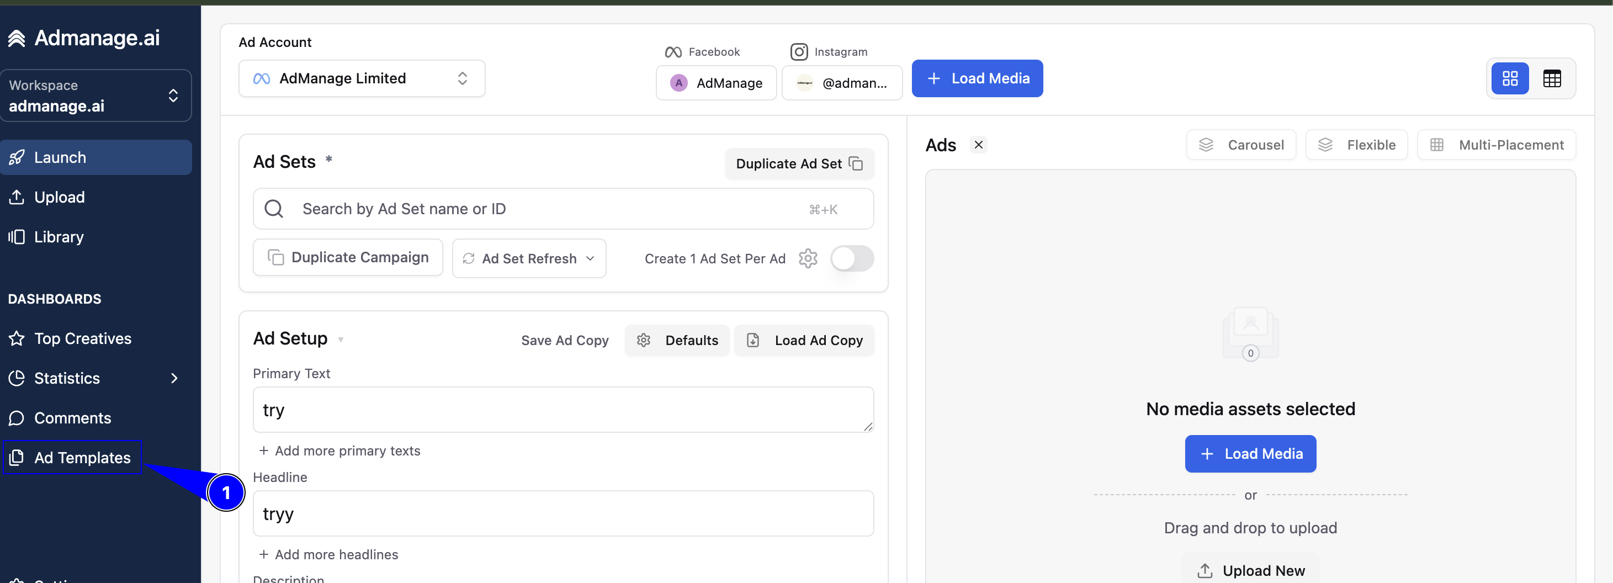1613x583 pixels.
Task: Open Create 1 Ad Set Per Ad settings gear
Action: coord(808,258)
